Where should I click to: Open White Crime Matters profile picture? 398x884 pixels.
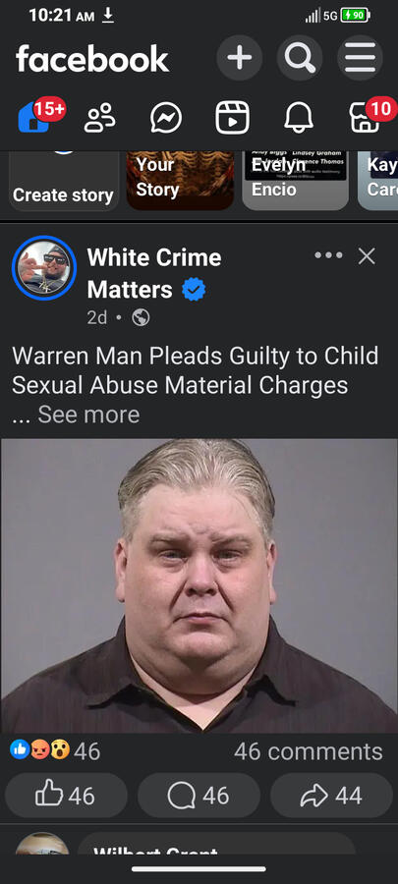(44, 268)
